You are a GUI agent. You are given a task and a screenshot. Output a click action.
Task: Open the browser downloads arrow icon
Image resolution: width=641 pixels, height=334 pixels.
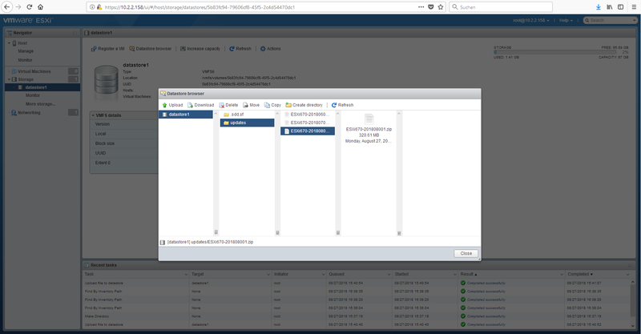599,7
